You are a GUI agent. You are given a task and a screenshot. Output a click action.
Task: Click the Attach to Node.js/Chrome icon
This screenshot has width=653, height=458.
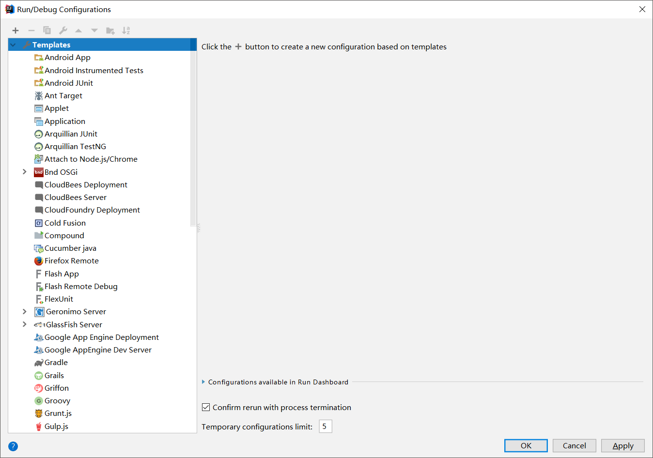tap(39, 159)
